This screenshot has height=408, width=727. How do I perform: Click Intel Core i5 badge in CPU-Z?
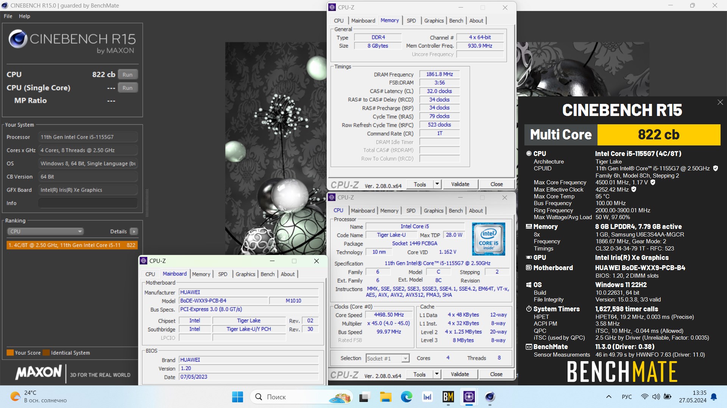pos(488,239)
